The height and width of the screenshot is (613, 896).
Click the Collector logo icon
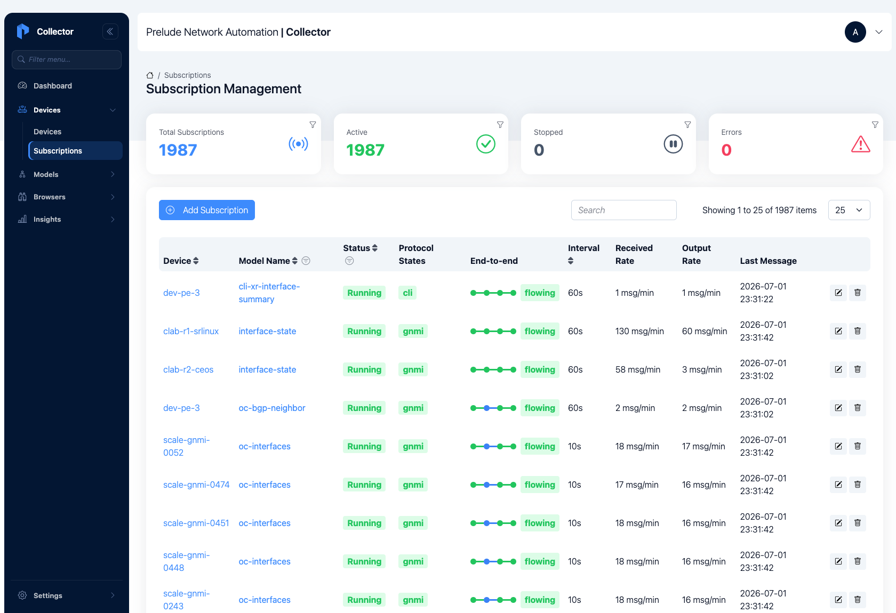click(x=23, y=31)
